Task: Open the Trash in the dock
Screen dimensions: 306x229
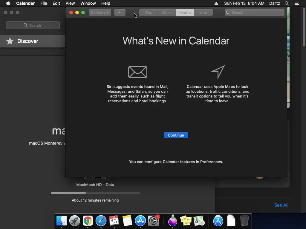Action: 244,221
